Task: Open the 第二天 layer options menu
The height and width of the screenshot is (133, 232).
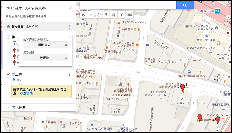Action: pos(70,74)
